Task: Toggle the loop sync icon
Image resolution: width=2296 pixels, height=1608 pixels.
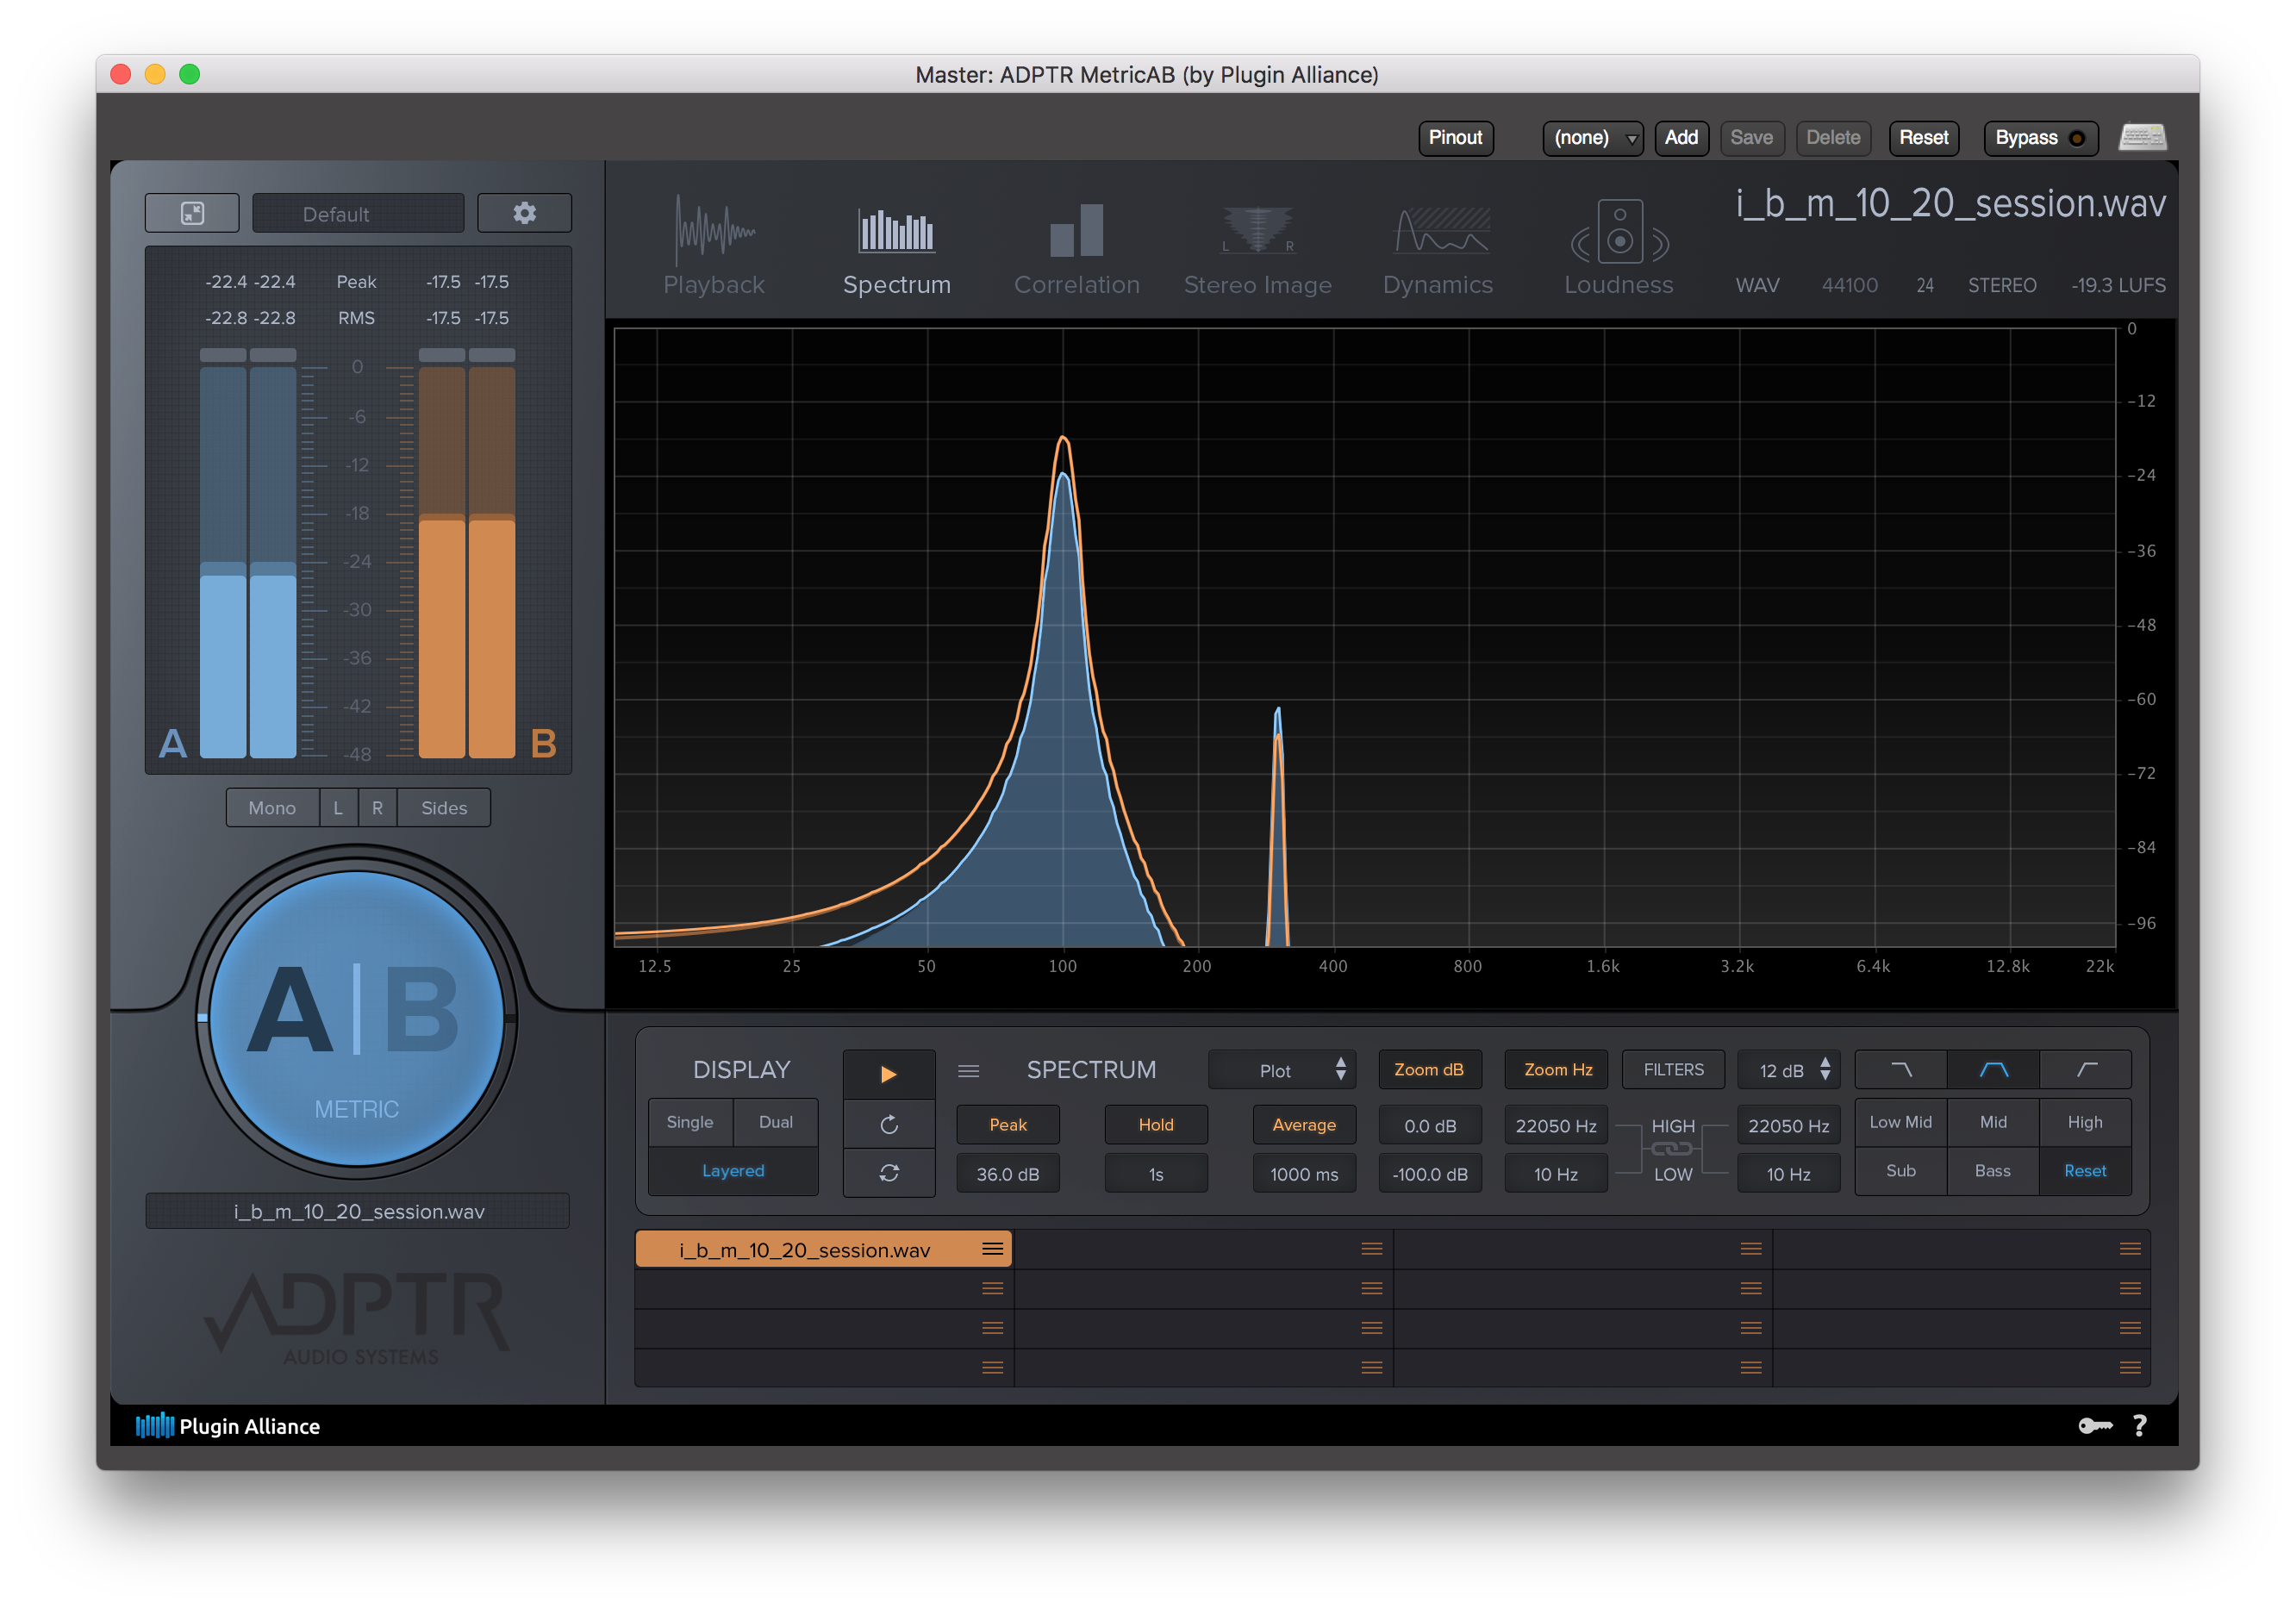Action: tap(888, 1173)
